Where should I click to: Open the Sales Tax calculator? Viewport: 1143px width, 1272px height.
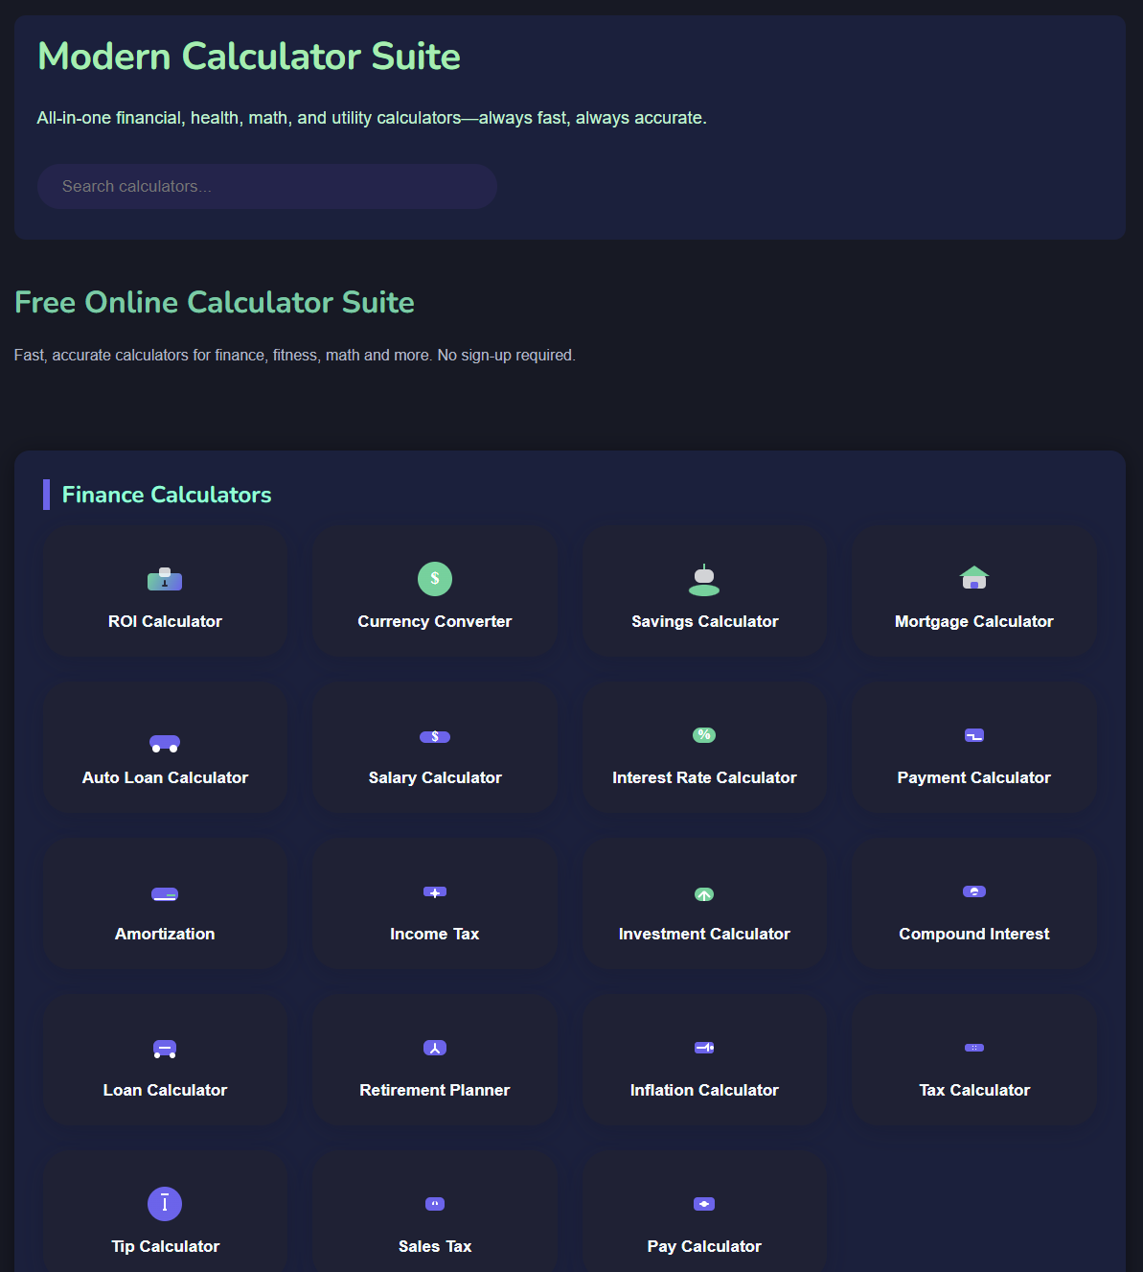click(434, 1216)
